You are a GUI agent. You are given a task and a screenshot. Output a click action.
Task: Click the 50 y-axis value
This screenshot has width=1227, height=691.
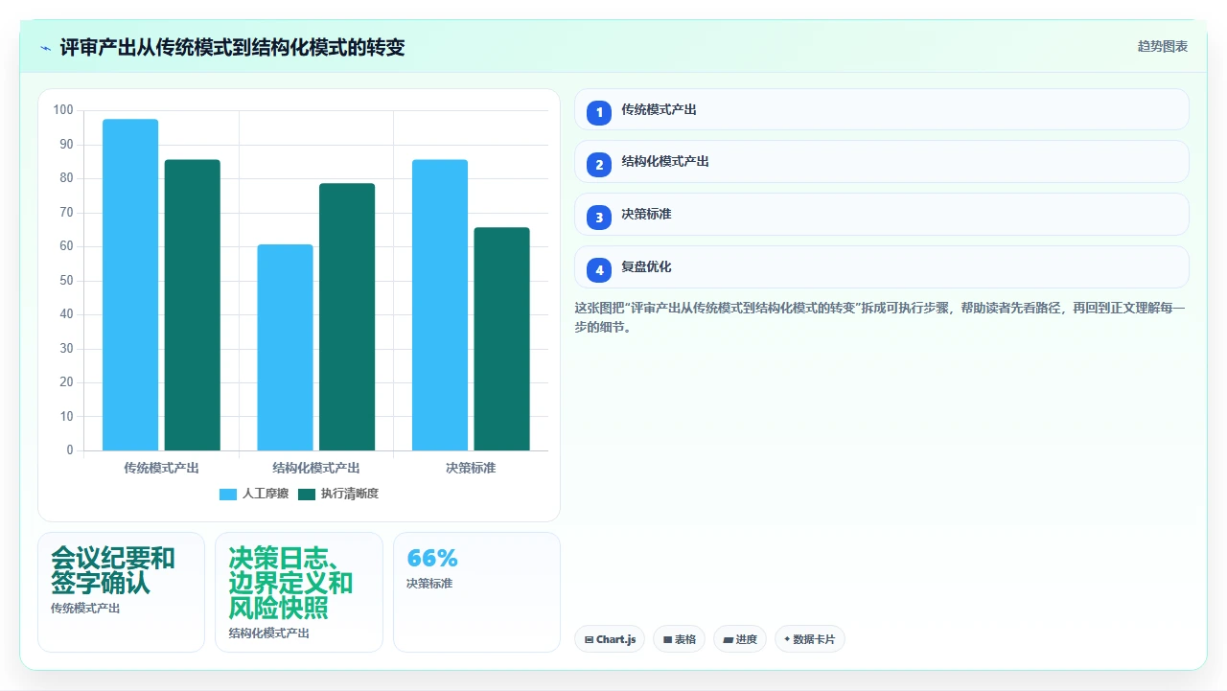click(x=66, y=280)
